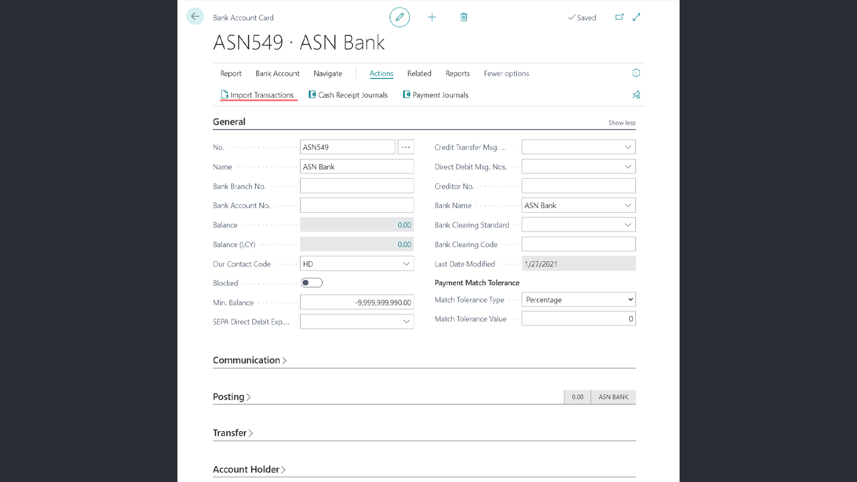Expand the Posting section
This screenshot has height=482, width=857.
coord(232,397)
